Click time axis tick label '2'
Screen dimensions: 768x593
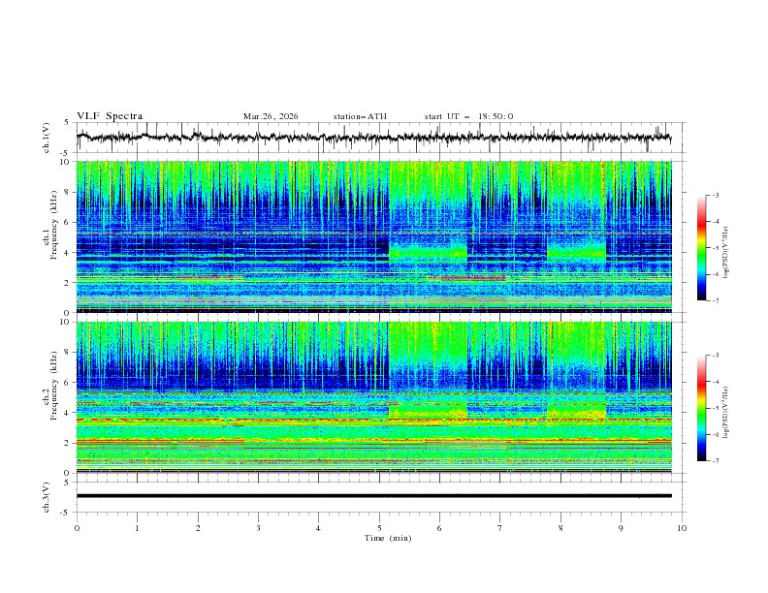[198, 528]
